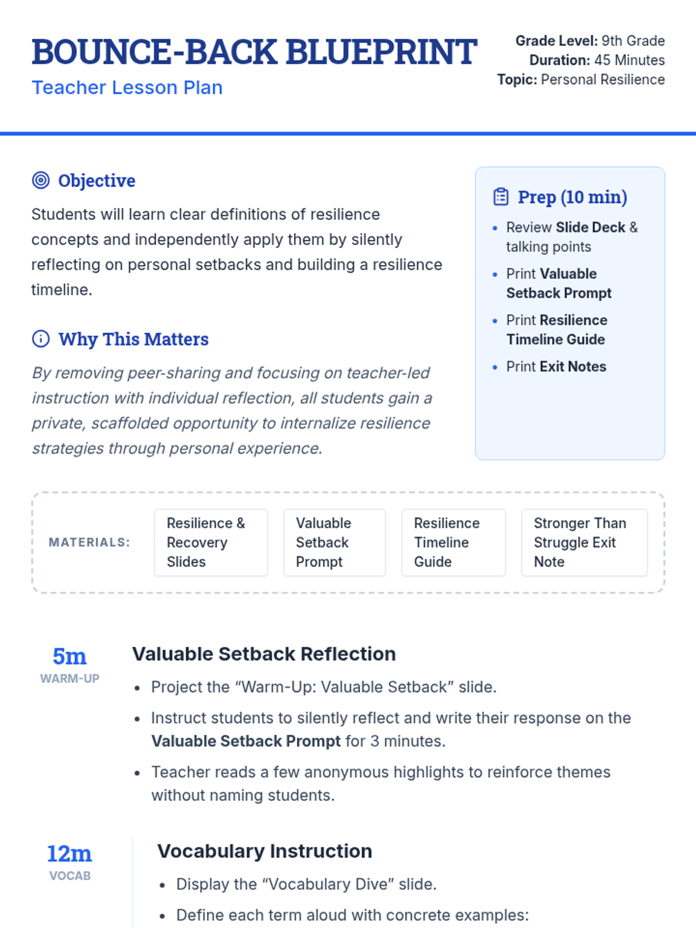Click the Valuable Setback Reflection heading
Screen dimensions: 696x928
pyautogui.click(x=264, y=654)
